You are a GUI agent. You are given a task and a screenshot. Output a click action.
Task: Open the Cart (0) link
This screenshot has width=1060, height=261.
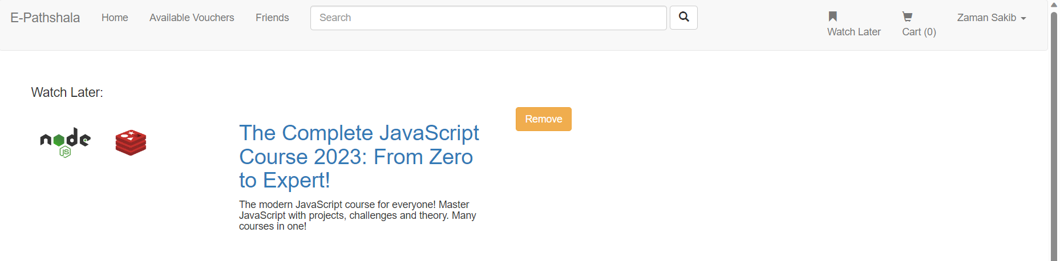tap(919, 32)
